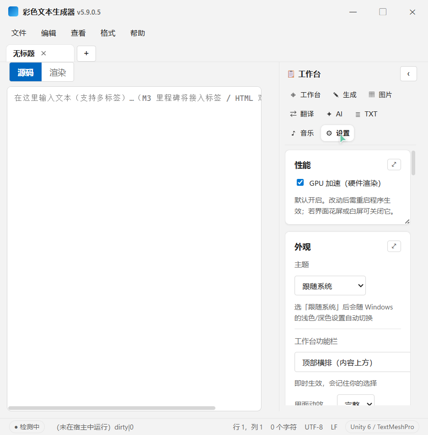Open the 帮助 menu
428x435 pixels.
pyautogui.click(x=137, y=33)
